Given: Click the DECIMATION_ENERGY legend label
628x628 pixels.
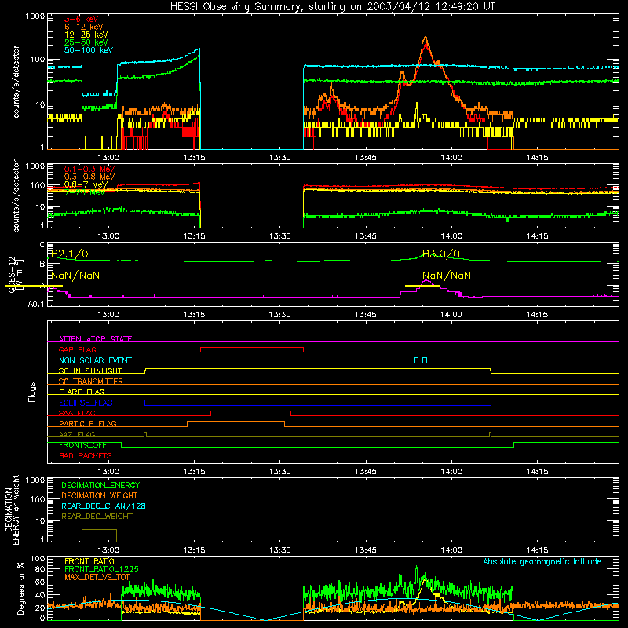Looking at the screenshot, I should (x=100, y=485).
